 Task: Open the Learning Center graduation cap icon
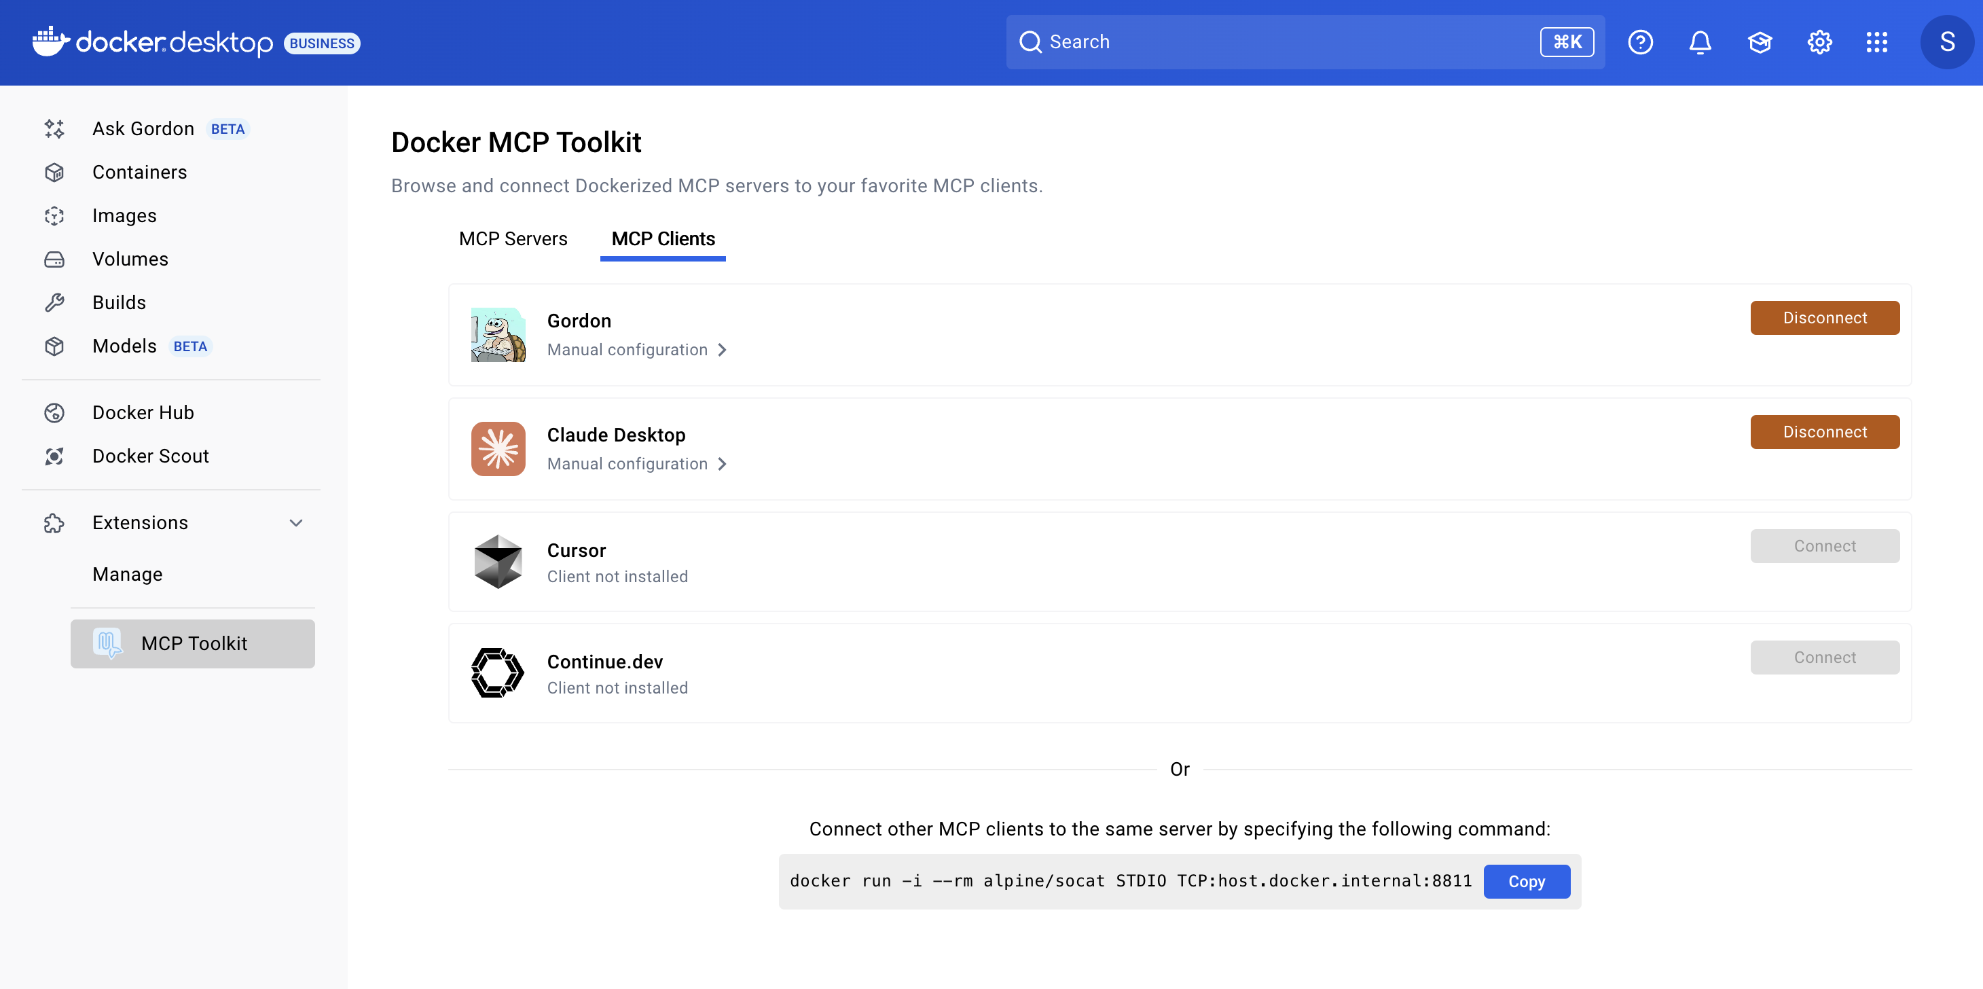point(1760,42)
